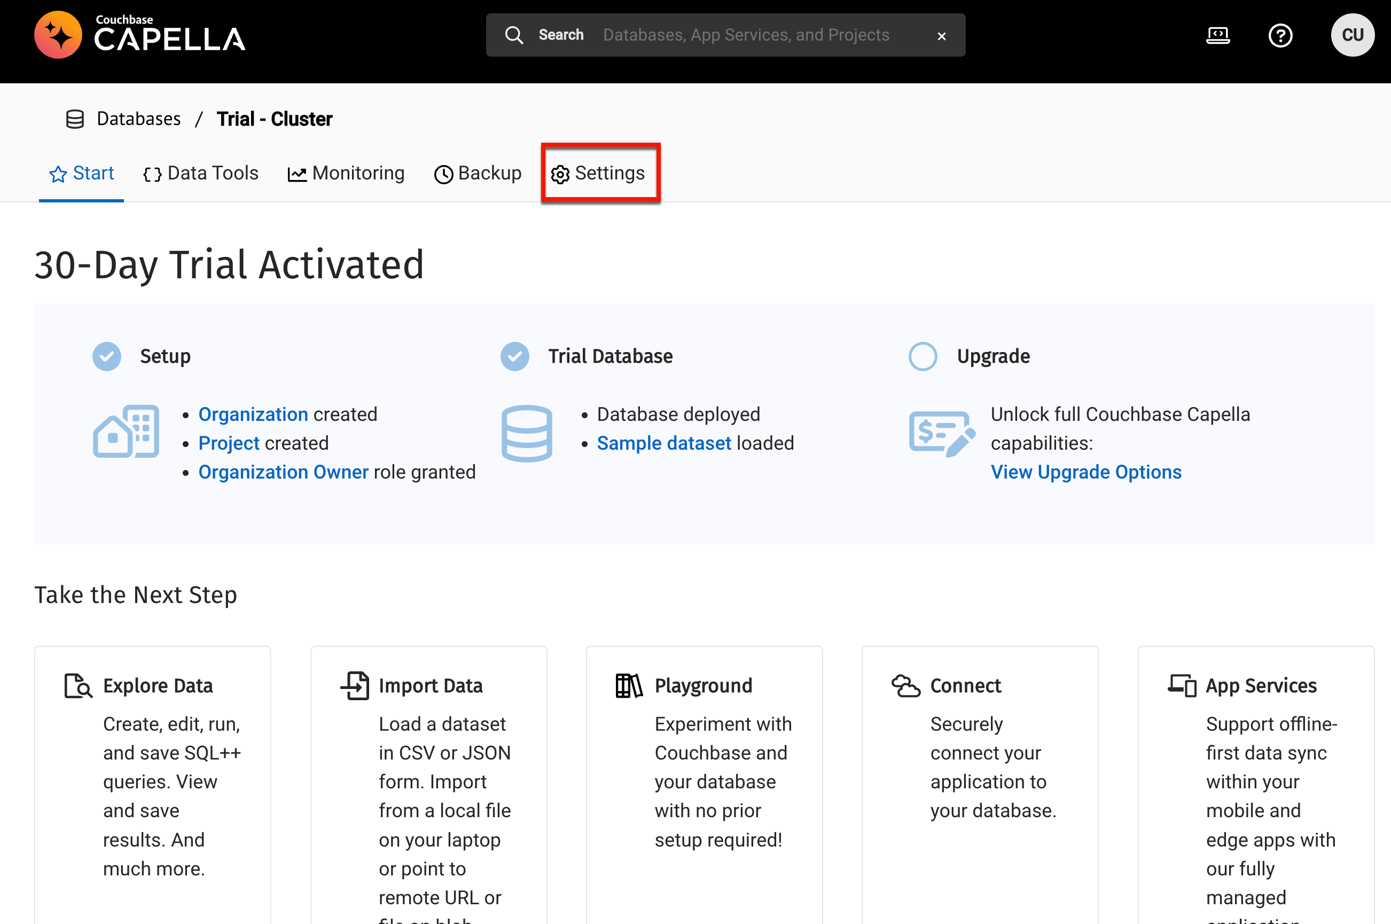The height and width of the screenshot is (924, 1391).
Task: Click the Monitoring chart icon
Action: (297, 174)
